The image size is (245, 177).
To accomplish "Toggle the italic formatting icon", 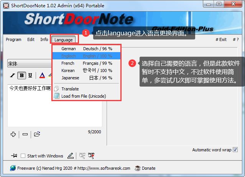I will [x=13, y=75].
